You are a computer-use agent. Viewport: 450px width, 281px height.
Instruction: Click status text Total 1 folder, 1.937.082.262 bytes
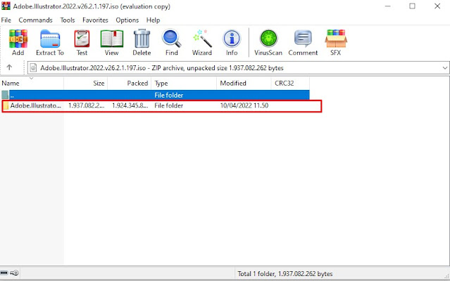285,274
